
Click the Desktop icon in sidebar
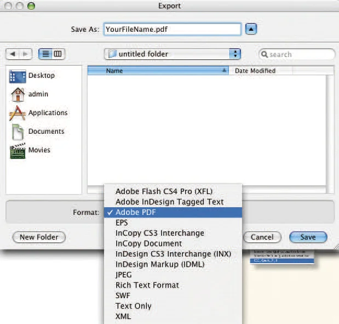click(x=18, y=76)
